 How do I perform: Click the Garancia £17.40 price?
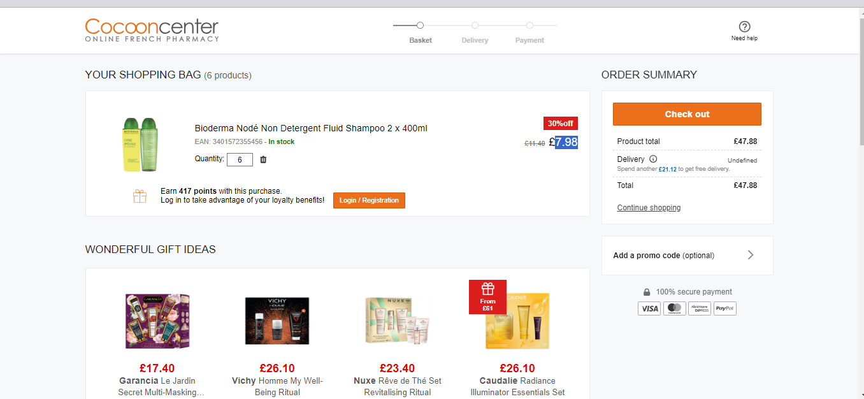click(157, 368)
